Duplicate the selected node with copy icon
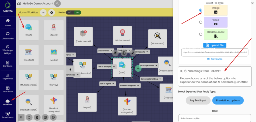 point(124,53)
